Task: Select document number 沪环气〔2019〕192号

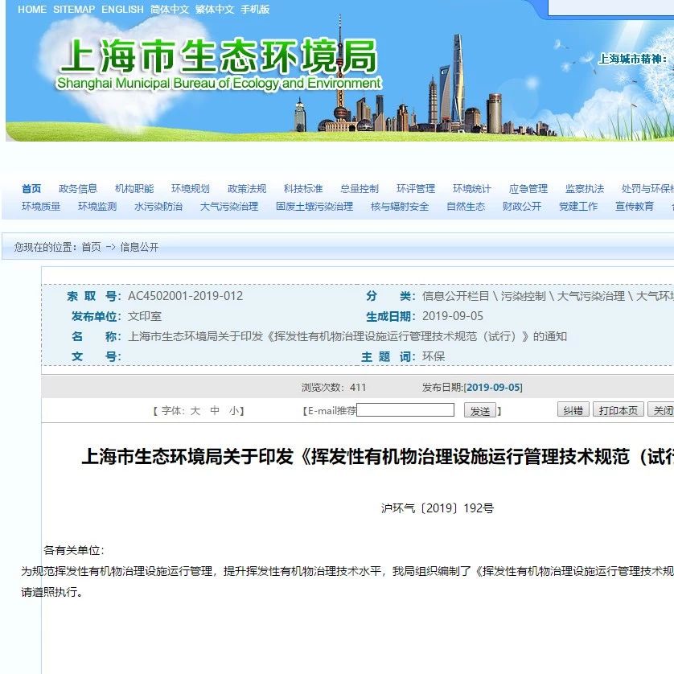Action: (x=438, y=508)
